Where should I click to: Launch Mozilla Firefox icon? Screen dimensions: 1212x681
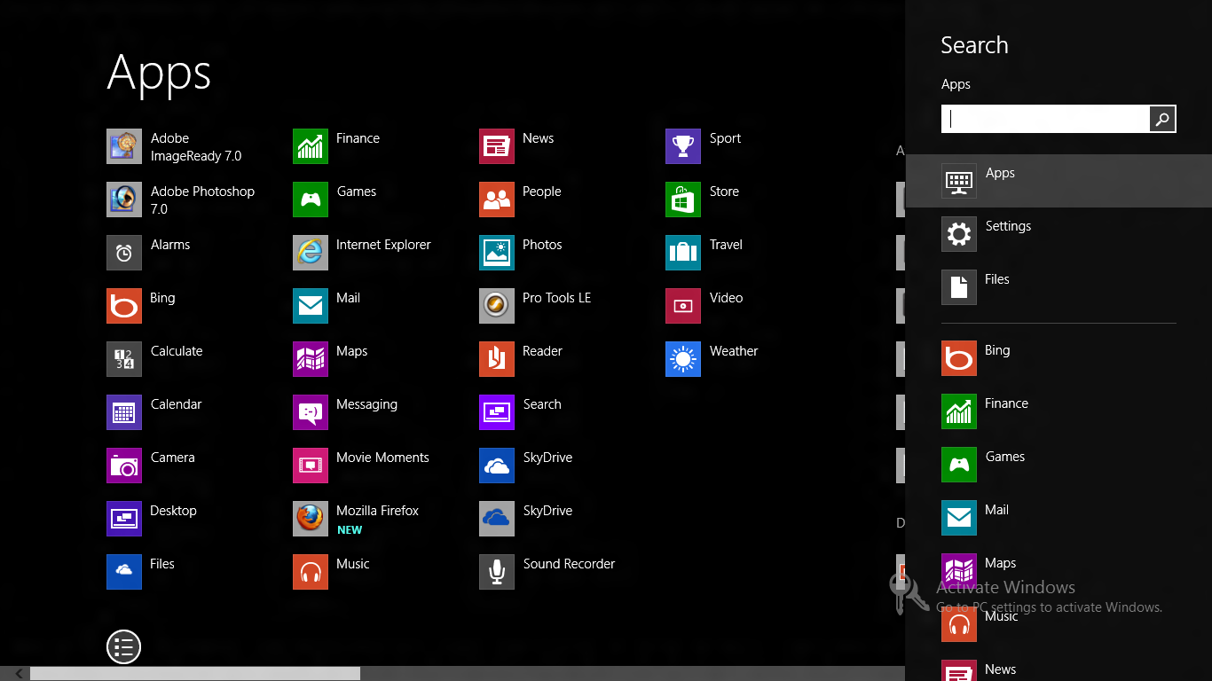[x=311, y=519]
